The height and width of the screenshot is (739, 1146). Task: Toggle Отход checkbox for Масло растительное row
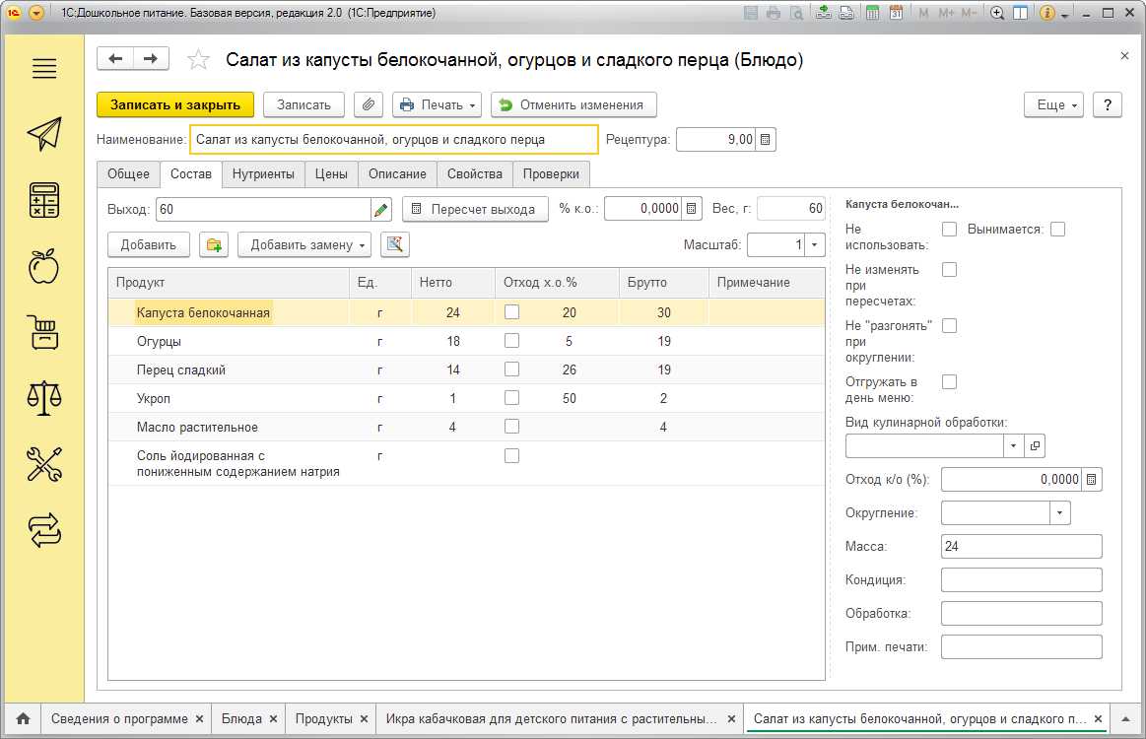point(512,426)
